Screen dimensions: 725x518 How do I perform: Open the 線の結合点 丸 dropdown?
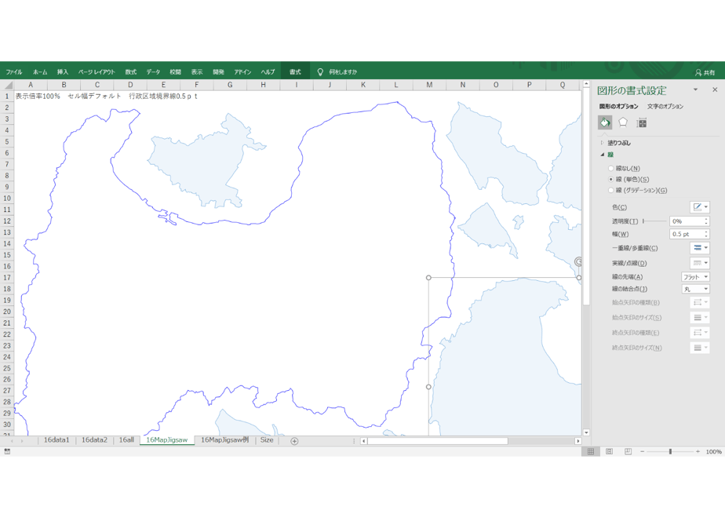[695, 289]
